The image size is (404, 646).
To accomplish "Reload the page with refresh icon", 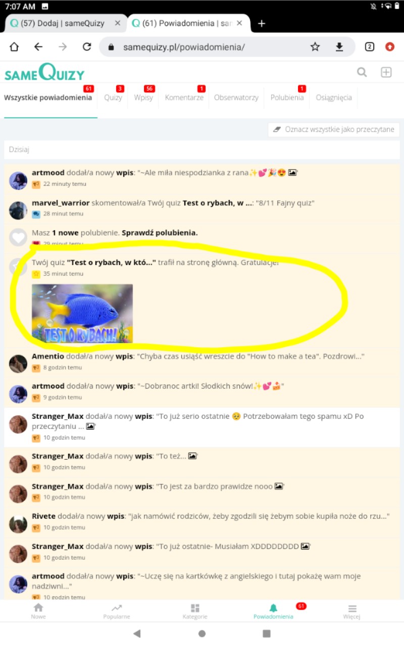I will [87, 47].
